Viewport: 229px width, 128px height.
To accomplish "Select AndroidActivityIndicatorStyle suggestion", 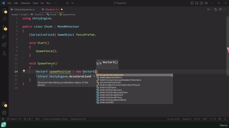I will click(135, 85).
